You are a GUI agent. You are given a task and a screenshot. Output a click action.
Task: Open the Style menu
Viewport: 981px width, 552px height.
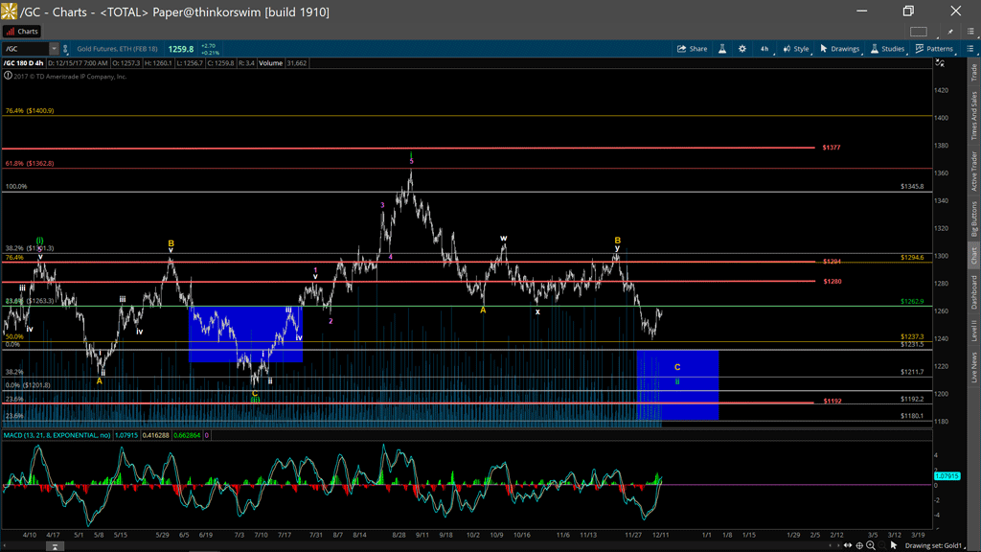click(795, 49)
